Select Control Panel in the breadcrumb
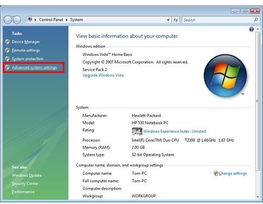Viewport: 263px width, 204px height. 51,20
